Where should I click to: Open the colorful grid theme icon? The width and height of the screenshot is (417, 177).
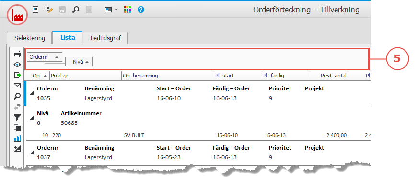click(127, 10)
